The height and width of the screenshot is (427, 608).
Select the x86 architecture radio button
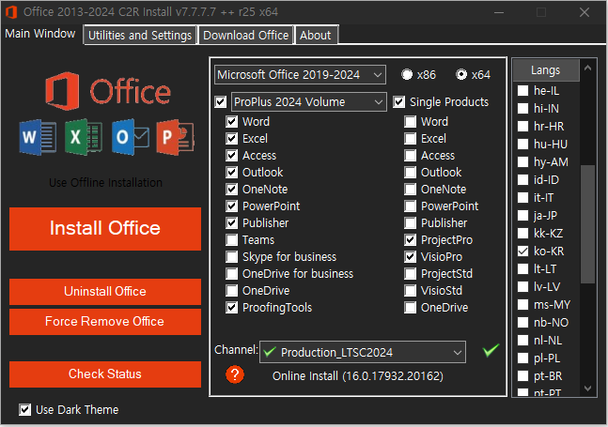point(407,74)
